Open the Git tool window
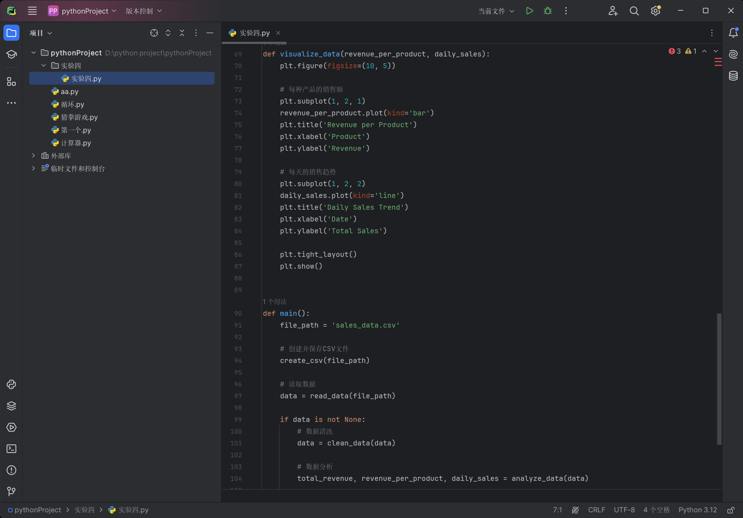 [x=11, y=492]
